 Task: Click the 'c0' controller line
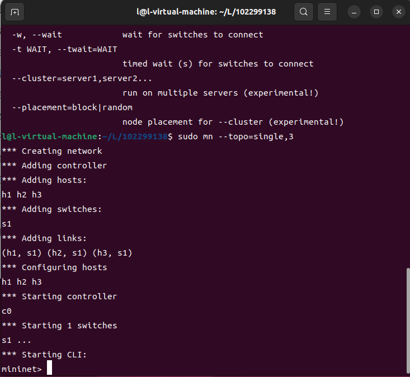pyautogui.click(x=7, y=311)
